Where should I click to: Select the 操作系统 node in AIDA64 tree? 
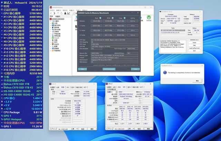click(x=57, y=25)
